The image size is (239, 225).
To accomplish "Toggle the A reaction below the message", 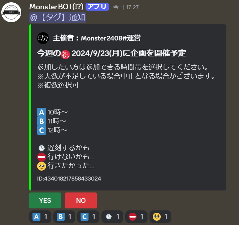I will click(40, 217).
